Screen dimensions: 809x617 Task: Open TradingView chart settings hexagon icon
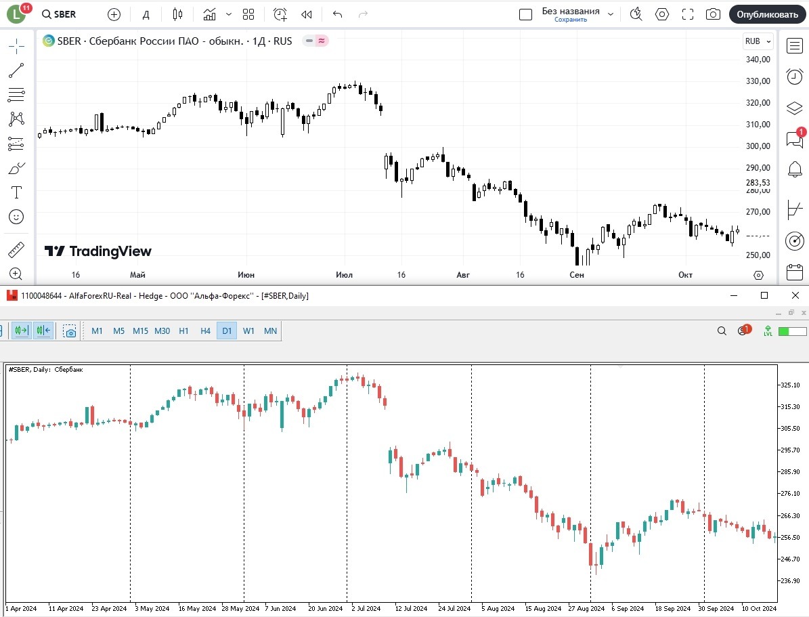[662, 14]
